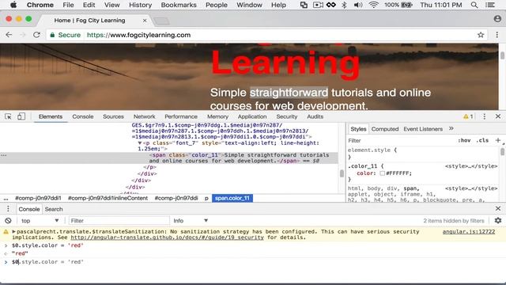
Task: Toggle the device toolbar icon
Action: click(x=21, y=116)
